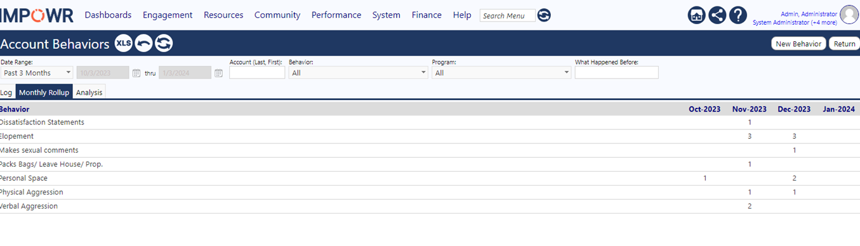Switch to the Analysis tab

tap(89, 93)
